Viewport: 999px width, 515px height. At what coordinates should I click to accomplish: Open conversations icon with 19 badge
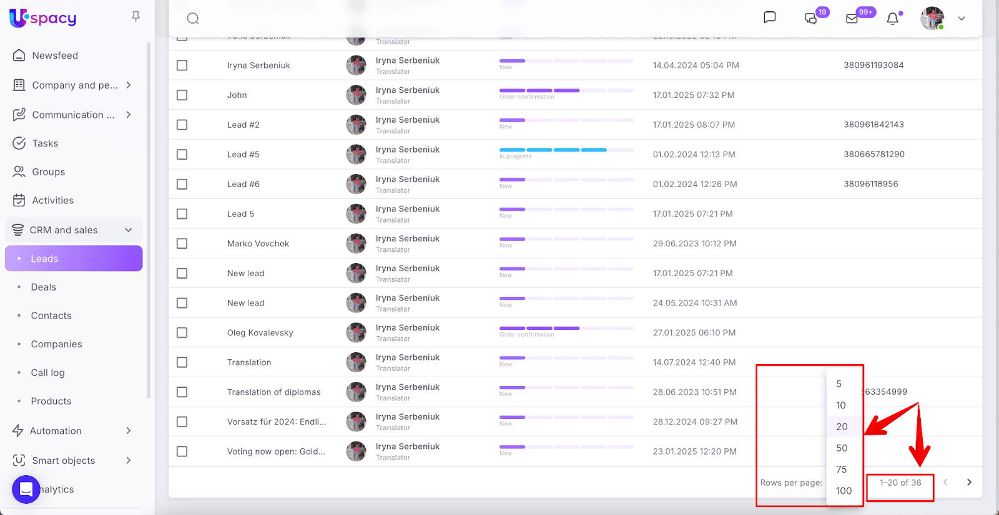pyautogui.click(x=811, y=19)
